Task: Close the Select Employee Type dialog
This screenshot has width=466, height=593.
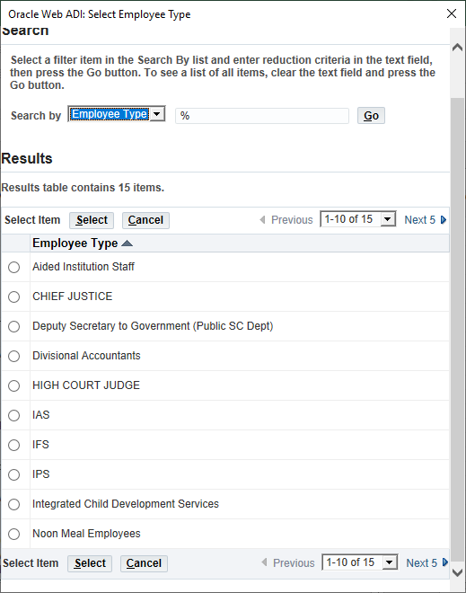Action: 452,13
